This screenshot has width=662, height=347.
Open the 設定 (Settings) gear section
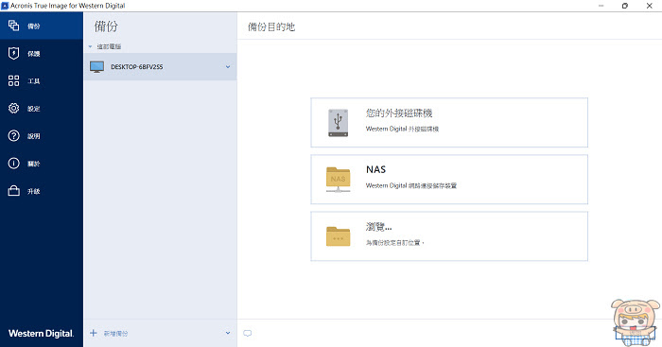(42, 109)
